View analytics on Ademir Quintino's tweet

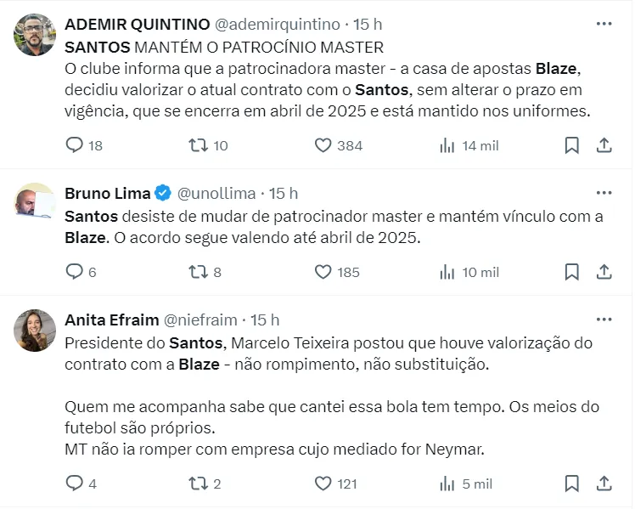(447, 145)
